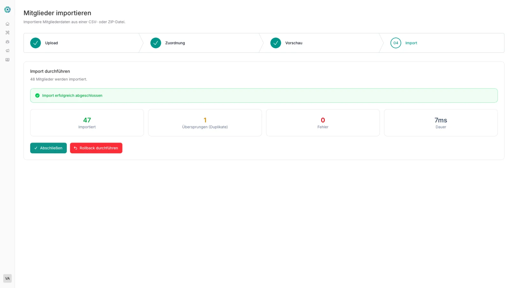Open the tools icon with crossed wrench
The height and width of the screenshot is (288, 513).
click(x=7, y=33)
